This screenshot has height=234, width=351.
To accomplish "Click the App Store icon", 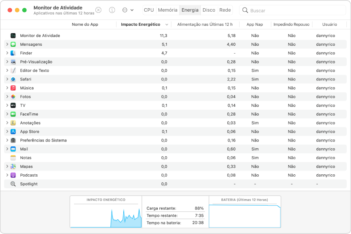I will pyautogui.click(x=13, y=132).
